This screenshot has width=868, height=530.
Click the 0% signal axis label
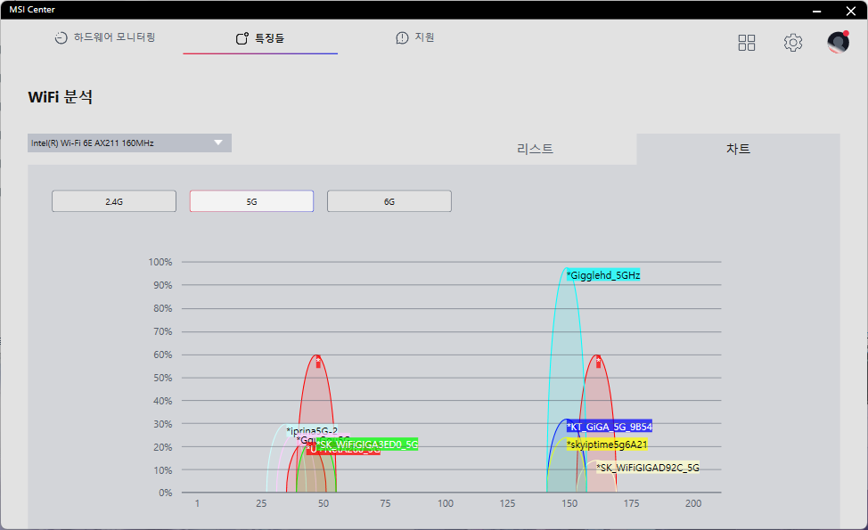tap(166, 493)
